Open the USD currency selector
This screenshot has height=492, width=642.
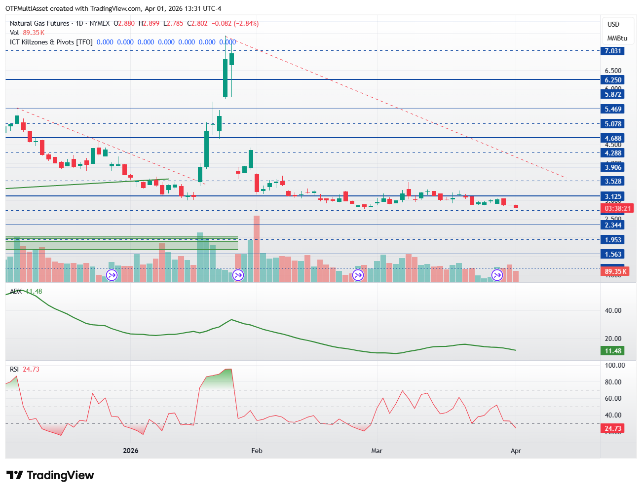point(613,24)
